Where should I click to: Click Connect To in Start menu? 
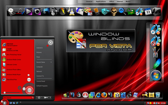(x=40, y=76)
